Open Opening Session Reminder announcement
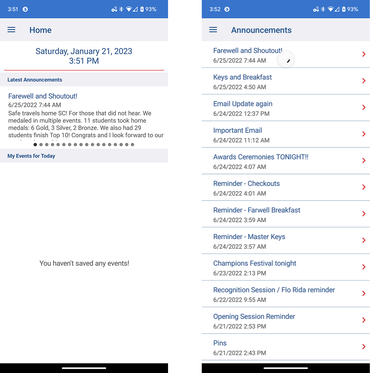 coord(286,321)
